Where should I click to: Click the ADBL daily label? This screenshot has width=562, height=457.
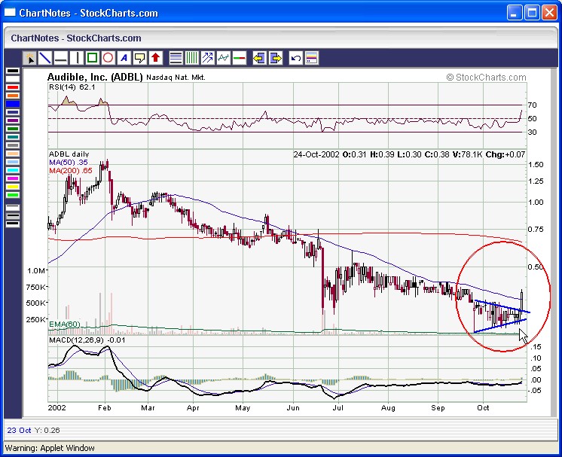[x=69, y=154]
